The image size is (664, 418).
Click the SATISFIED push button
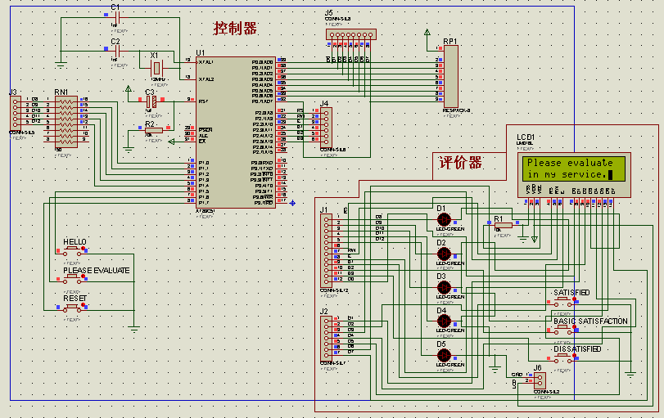563,301
